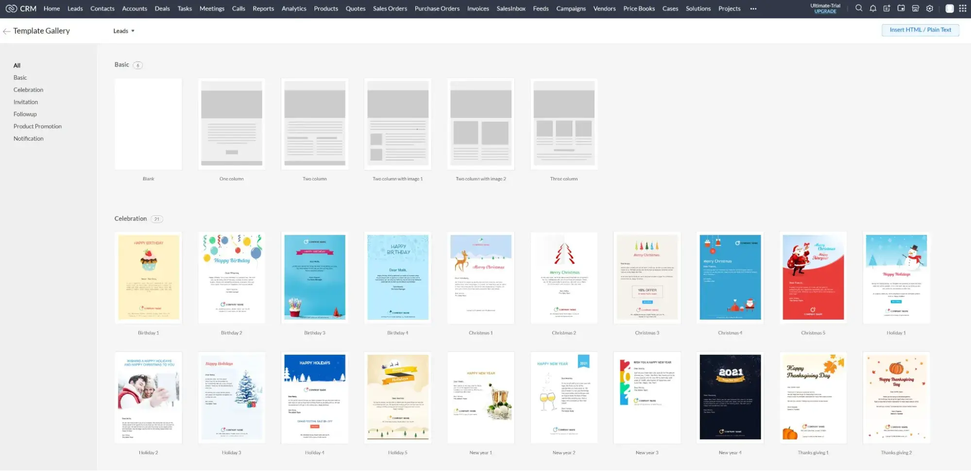Open the quick create panel
971x471 pixels.
point(887,8)
